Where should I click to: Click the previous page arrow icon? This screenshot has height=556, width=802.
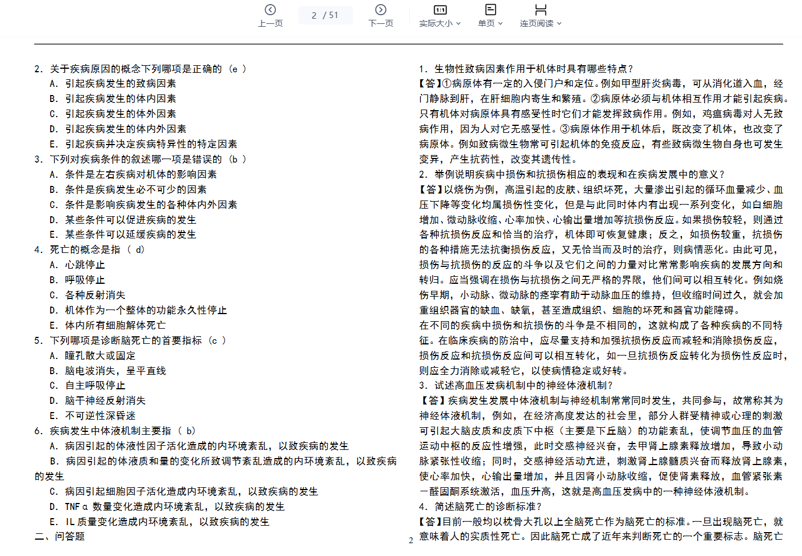(270, 10)
